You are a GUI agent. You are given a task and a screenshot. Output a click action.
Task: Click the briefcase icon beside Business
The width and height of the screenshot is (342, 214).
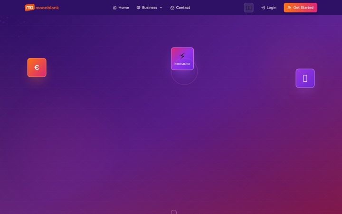tap(138, 8)
